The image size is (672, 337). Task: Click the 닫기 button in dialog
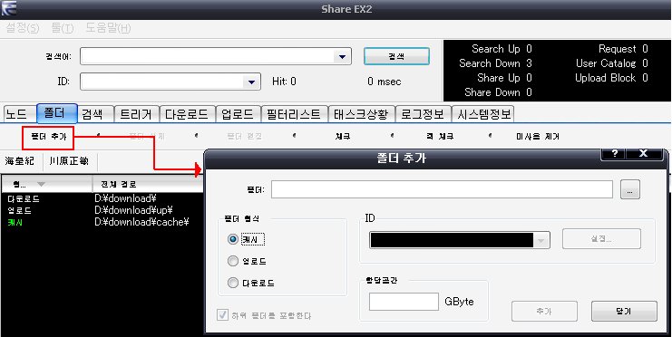coord(624,312)
